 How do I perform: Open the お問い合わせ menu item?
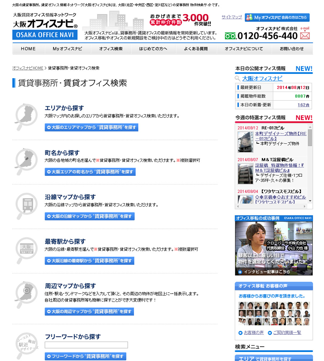292,49
